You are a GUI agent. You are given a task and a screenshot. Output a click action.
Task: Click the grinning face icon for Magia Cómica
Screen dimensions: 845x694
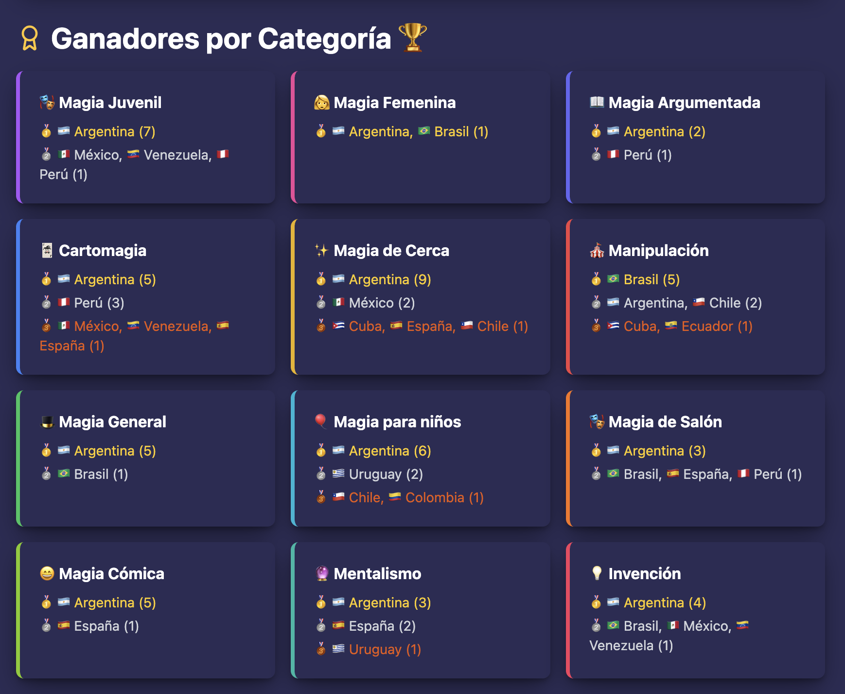(47, 573)
